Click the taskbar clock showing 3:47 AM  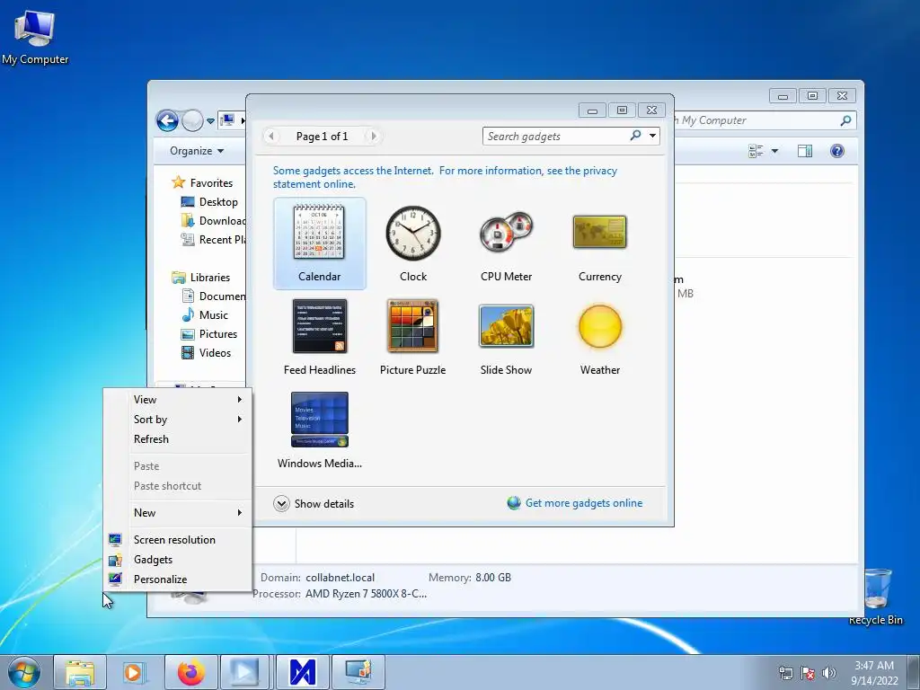pyautogui.click(x=874, y=673)
